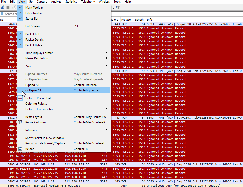Image resolution: width=243 pixels, height=187 pixels.
Task: Toggle the Packet Details checkmark
Action: [x=20, y=40]
